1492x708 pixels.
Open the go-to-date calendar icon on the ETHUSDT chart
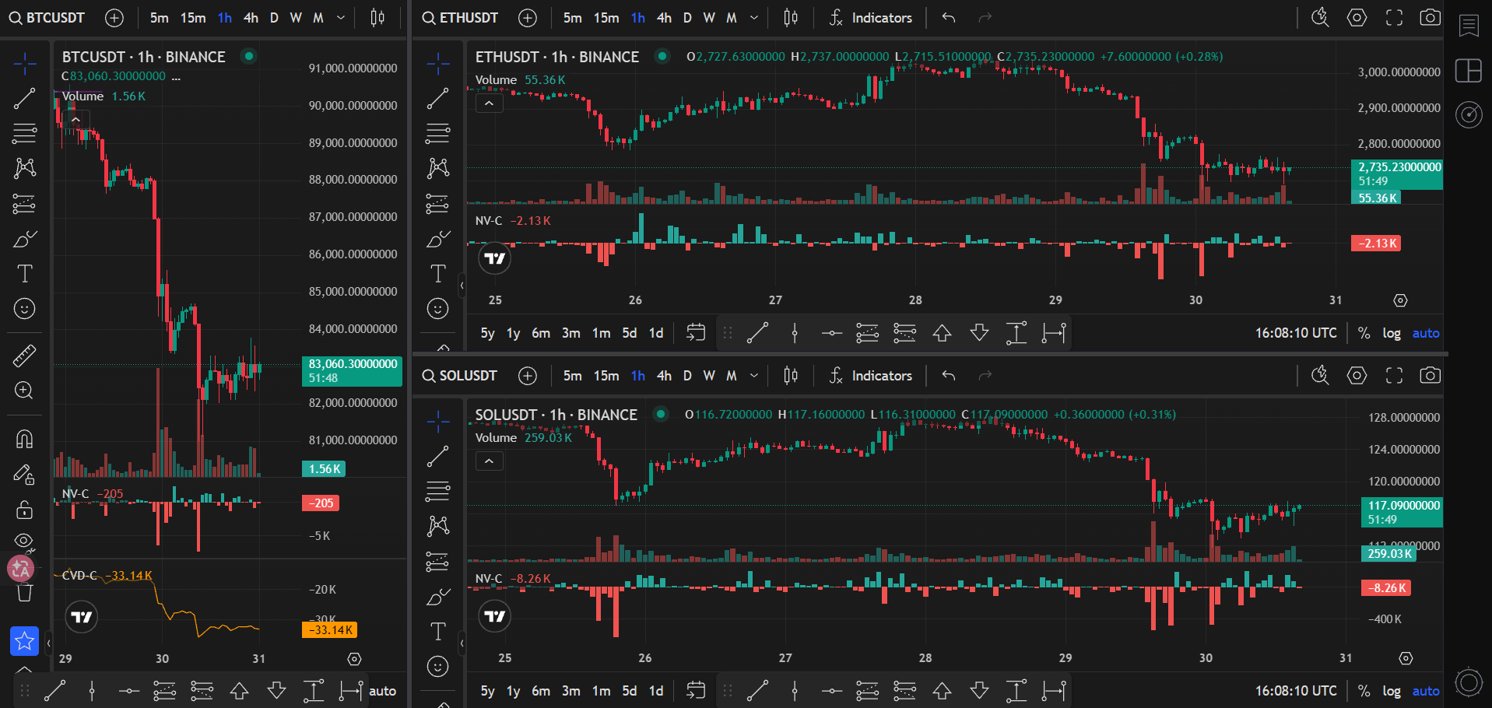696,333
